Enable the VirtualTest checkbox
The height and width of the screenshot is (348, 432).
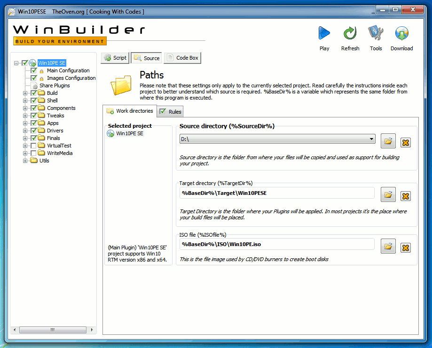click(x=34, y=146)
